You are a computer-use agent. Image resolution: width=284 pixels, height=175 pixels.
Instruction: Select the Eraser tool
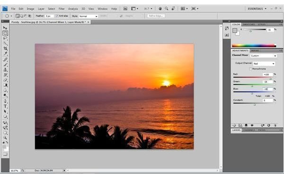5,80
